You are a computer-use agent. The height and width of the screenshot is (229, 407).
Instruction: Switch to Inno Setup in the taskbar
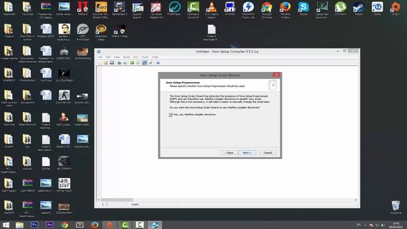[x=155, y=225]
